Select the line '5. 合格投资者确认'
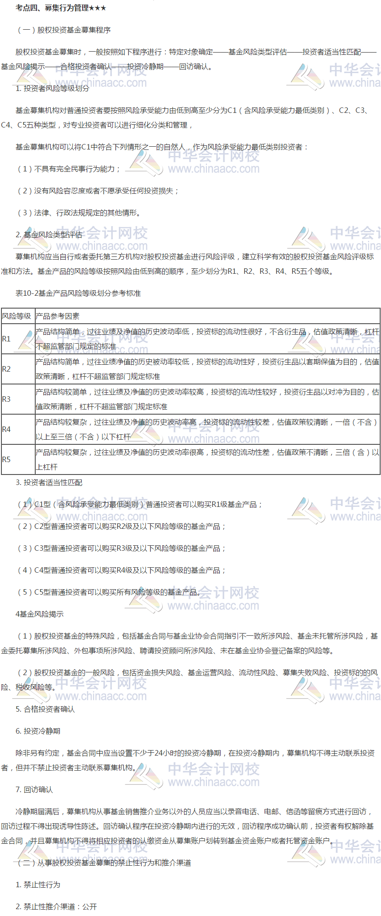The width and height of the screenshot is (381, 916). pos(45,709)
